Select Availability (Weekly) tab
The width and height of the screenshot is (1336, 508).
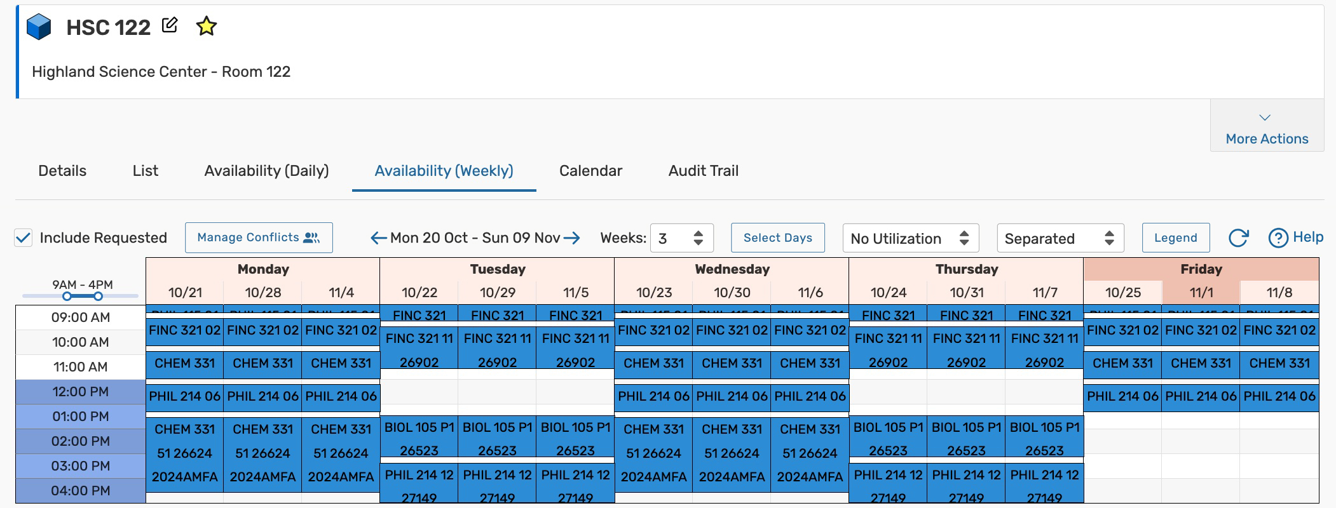[444, 171]
